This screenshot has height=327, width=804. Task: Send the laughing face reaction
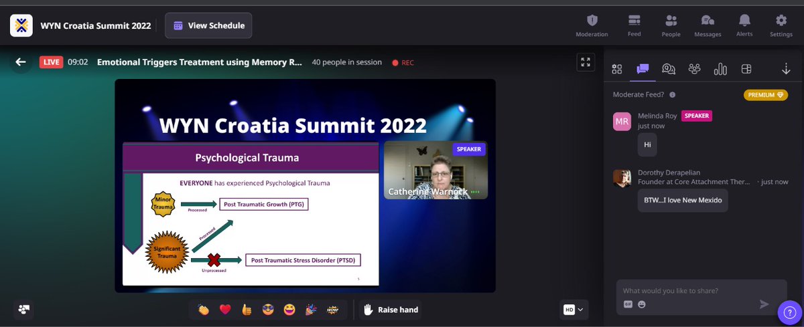click(x=289, y=310)
